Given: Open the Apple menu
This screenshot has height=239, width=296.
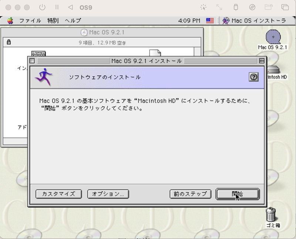Looking at the screenshot, I should [10, 21].
